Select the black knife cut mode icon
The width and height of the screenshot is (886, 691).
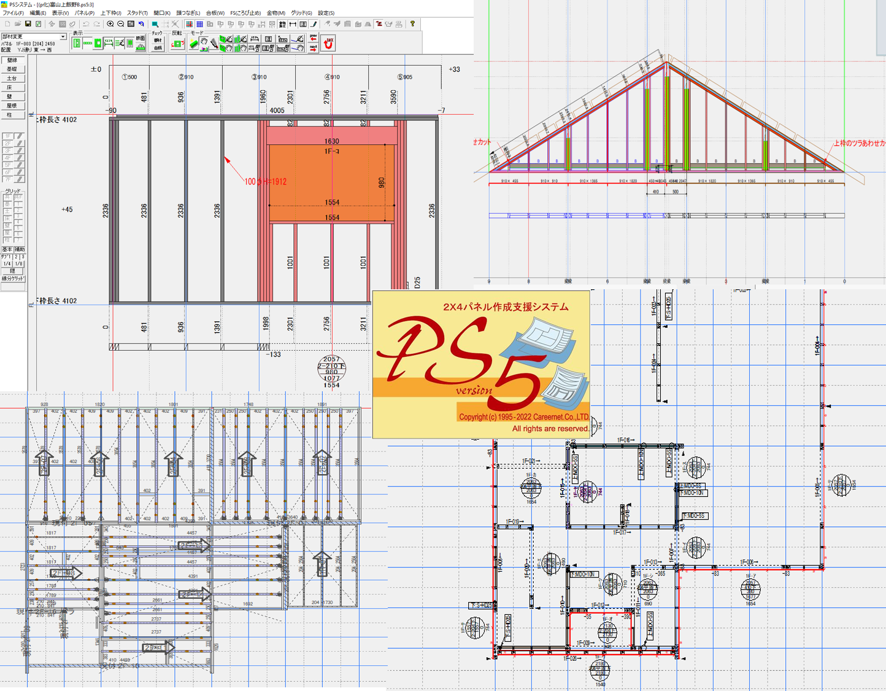214,44
